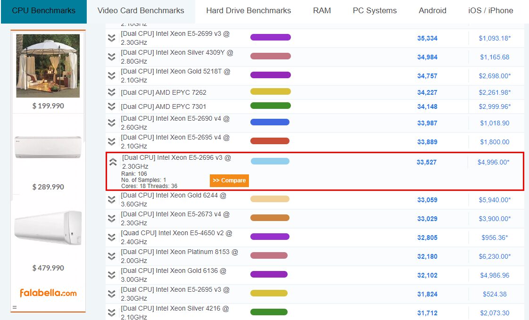
Task: Expand details for AMD EPYC 7262 row
Action: [112, 92]
